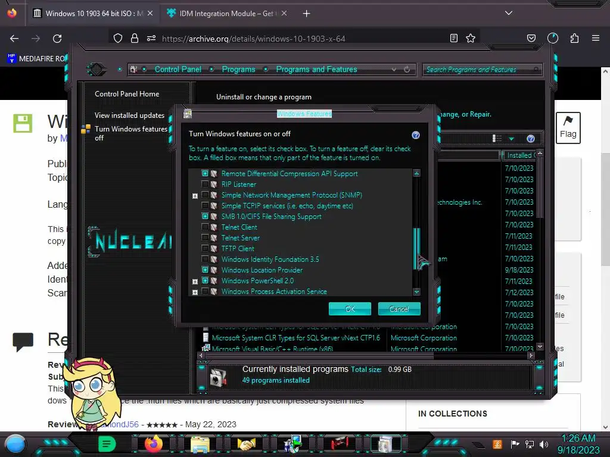Viewport: 610px width, 457px height.
Task: Open the green notes app on taskbar
Action: (x=107, y=444)
